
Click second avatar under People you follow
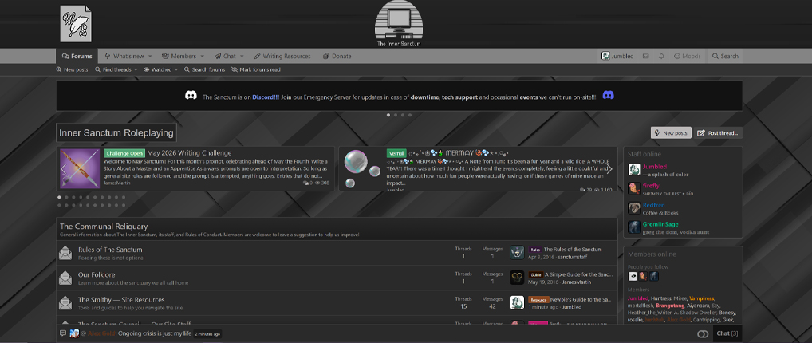pyautogui.click(x=643, y=277)
